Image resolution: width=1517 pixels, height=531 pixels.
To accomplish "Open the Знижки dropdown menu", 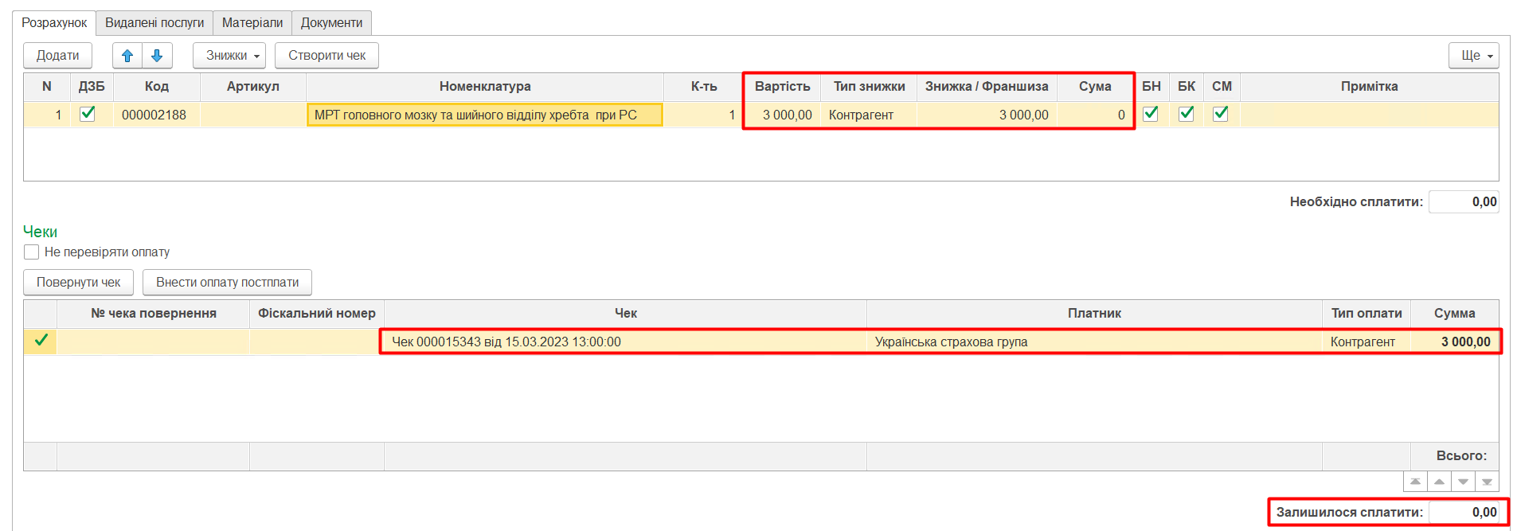I will [x=229, y=56].
